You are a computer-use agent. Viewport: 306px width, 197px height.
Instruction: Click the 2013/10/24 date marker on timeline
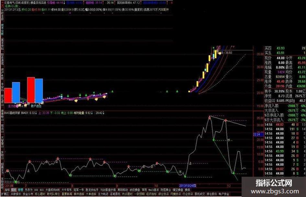point(187,185)
